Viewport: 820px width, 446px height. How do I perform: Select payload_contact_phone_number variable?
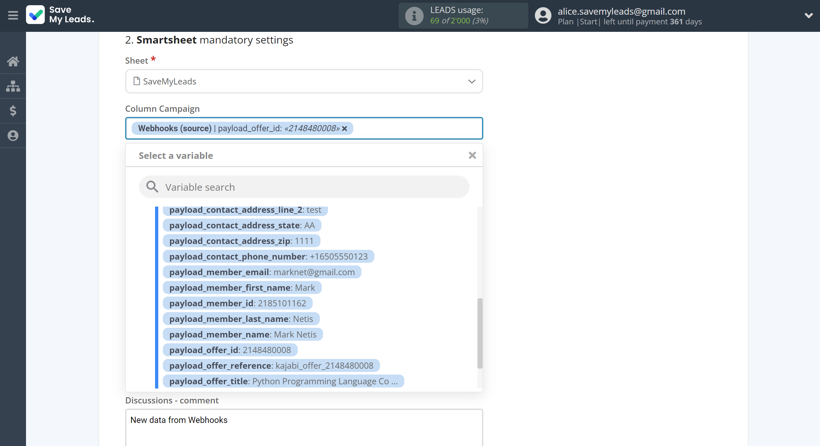click(268, 257)
